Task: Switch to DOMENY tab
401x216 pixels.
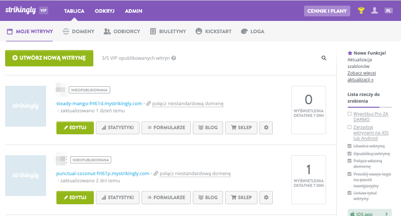Action: coord(78,31)
